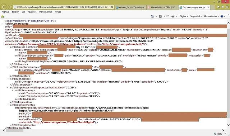This screenshot has height=136, width=230.
Task: Collapse the cfdi:Emisor node
Action: tap(8, 47)
